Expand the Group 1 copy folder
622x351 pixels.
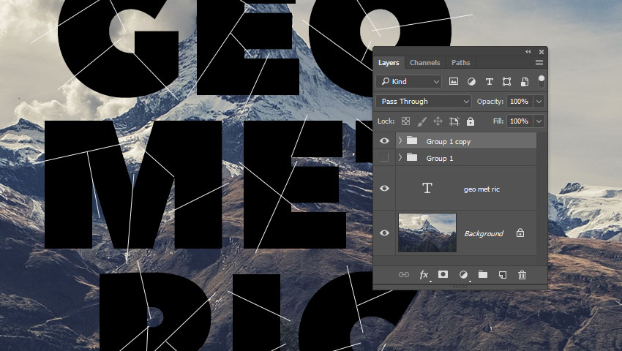click(400, 141)
